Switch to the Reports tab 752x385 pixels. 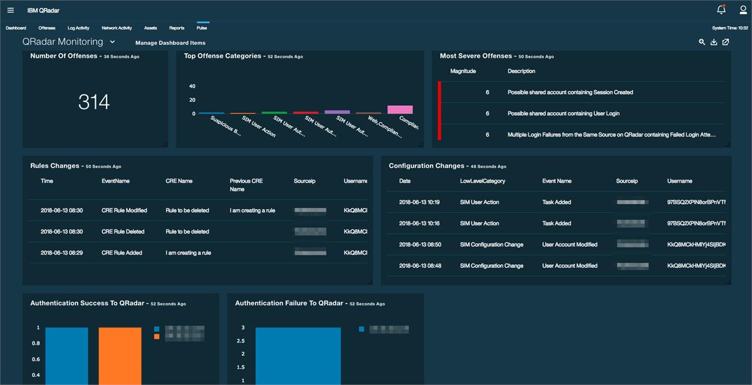tap(176, 28)
